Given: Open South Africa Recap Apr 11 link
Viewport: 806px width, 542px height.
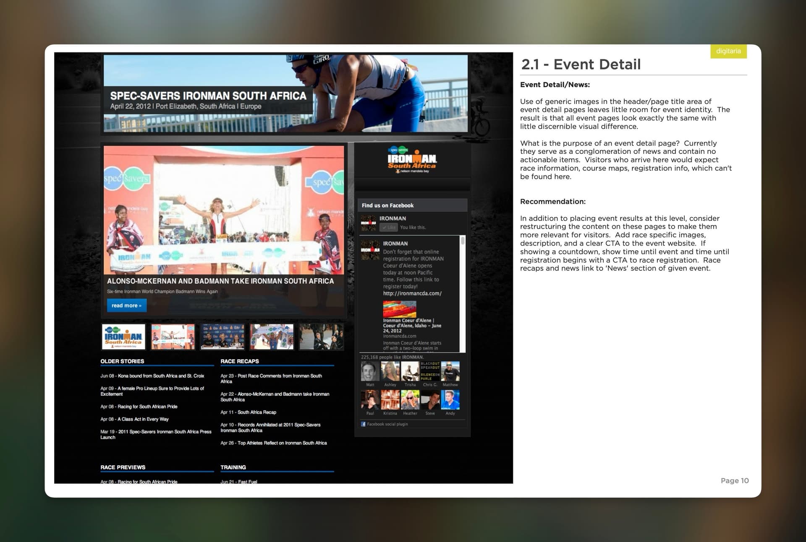Looking at the screenshot, I should pos(248,412).
